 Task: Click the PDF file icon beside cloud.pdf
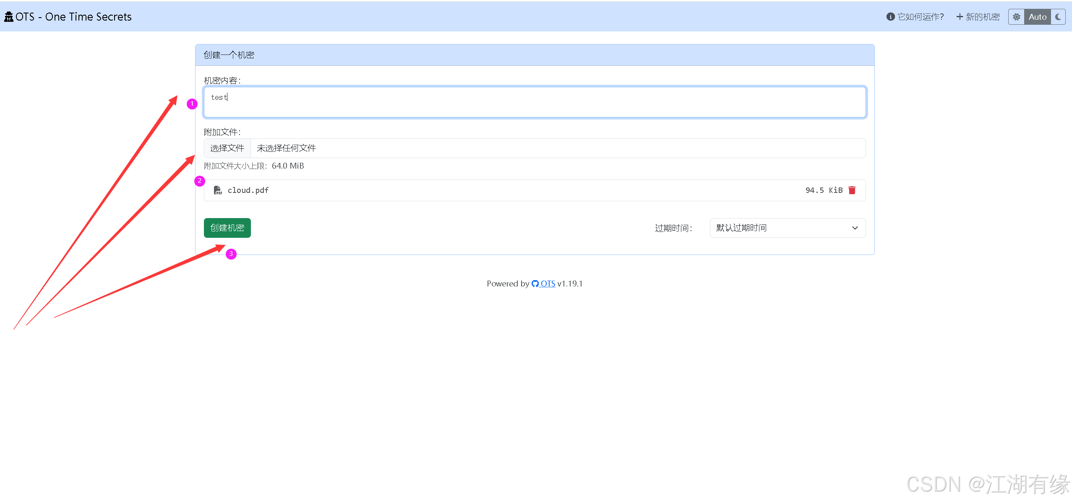point(218,190)
